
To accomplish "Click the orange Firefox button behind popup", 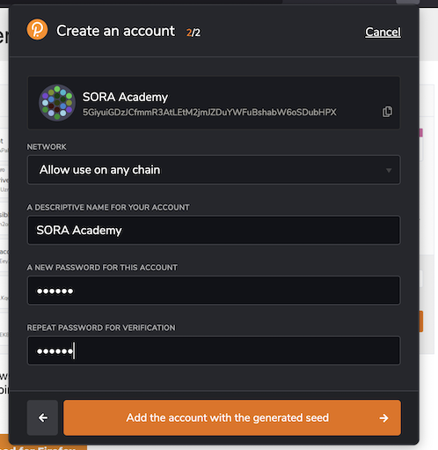I will pyautogui.click(x=44, y=446).
